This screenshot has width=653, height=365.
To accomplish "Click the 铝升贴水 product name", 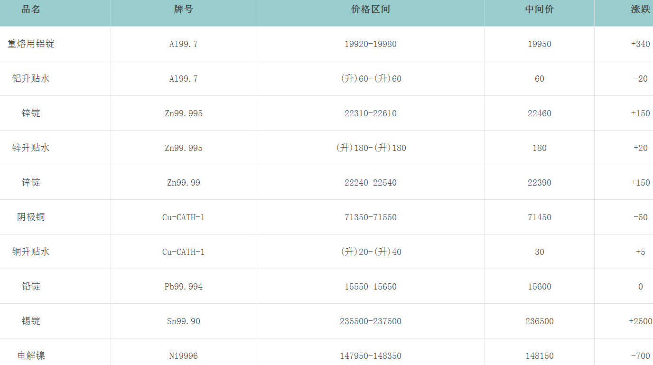I will 31,79.
